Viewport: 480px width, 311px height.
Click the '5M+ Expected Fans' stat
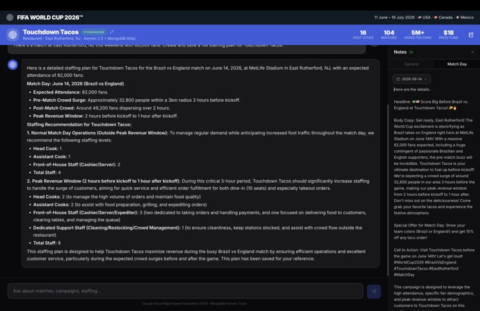(x=418, y=34)
